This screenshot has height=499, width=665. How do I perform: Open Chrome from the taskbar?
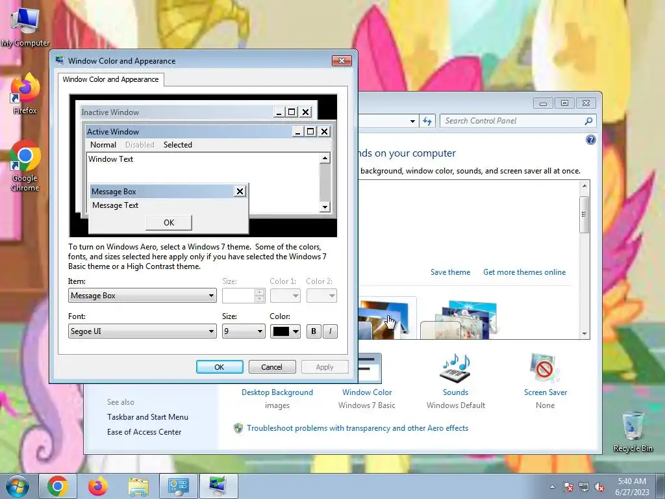coord(58,486)
